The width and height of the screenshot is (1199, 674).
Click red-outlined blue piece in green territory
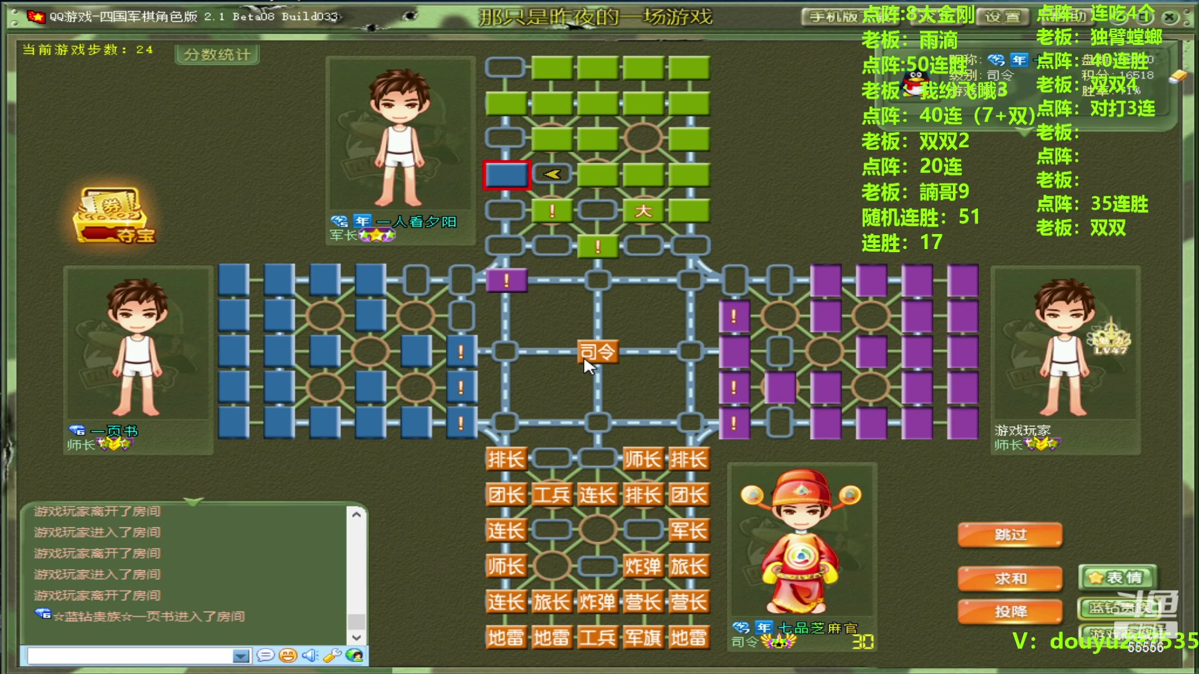click(506, 175)
